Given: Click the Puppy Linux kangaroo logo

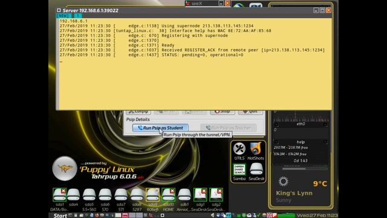Looking at the screenshot, I should pos(65,168).
